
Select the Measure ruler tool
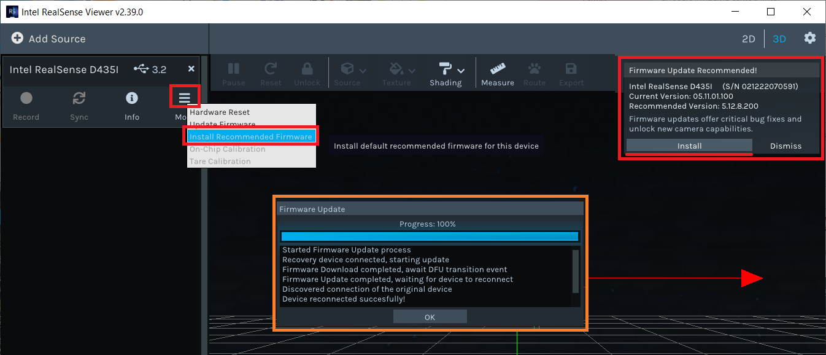coord(497,69)
